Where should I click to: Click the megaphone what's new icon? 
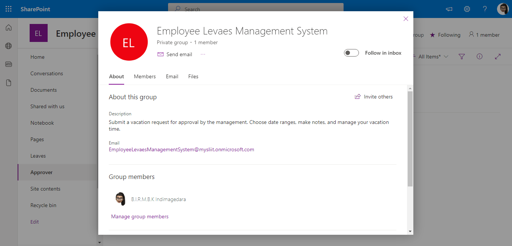point(449,9)
